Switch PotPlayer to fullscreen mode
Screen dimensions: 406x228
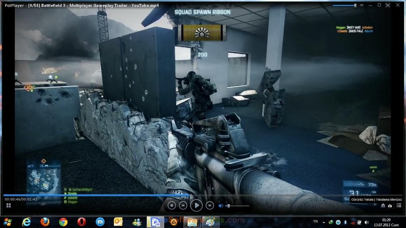click(388, 5)
